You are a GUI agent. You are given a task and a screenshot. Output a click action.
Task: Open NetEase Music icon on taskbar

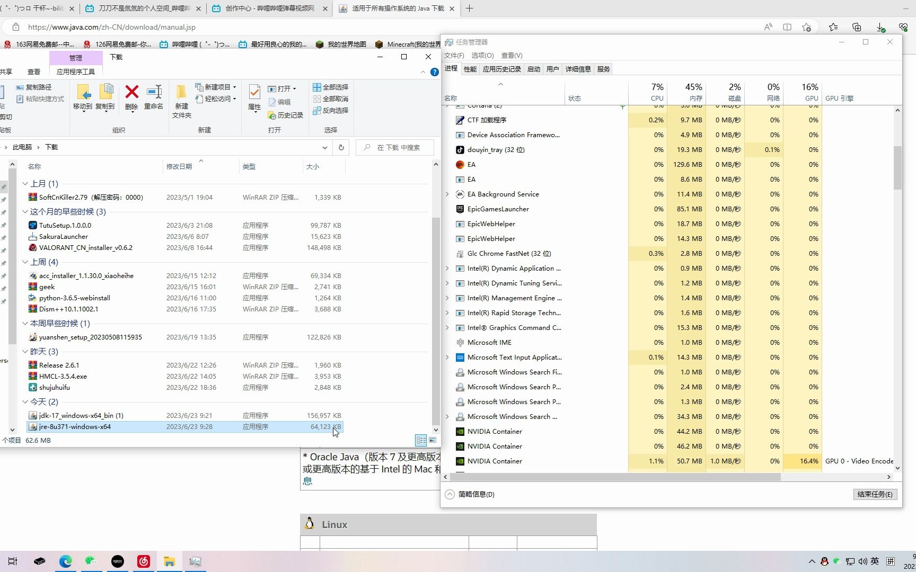(x=144, y=561)
